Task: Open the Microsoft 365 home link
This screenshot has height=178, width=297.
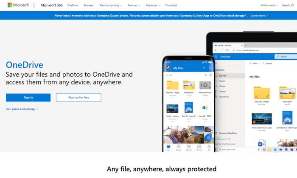Action: pyautogui.click(x=51, y=5)
